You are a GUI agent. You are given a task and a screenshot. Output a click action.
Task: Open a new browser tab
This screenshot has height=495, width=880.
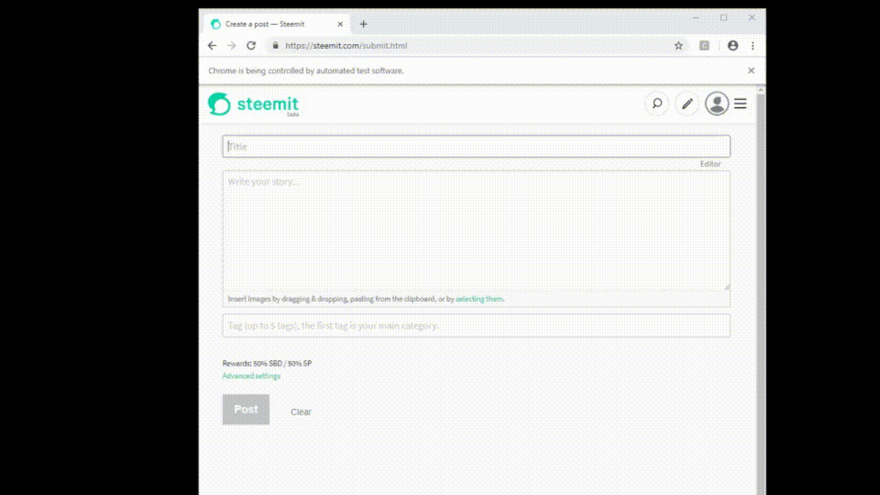(364, 24)
